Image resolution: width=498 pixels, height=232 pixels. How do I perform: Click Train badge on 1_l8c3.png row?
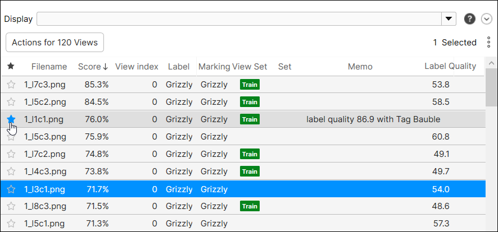[x=250, y=206]
